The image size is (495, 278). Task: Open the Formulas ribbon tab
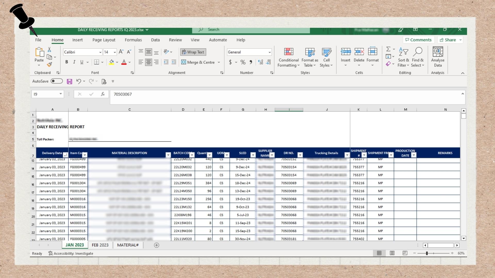tap(133, 40)
